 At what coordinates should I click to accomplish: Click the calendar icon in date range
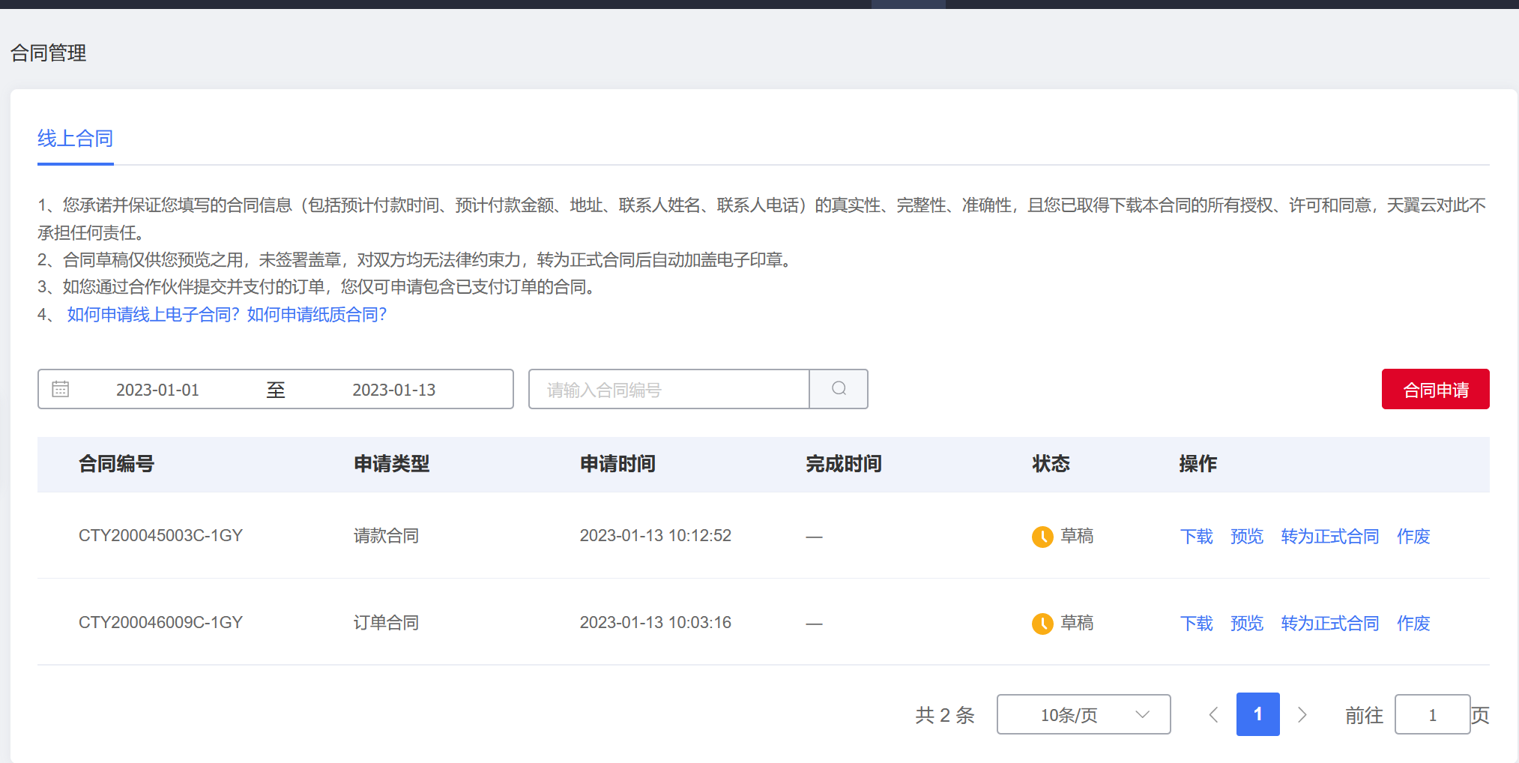pyautogui.click(x=61, y=389)
